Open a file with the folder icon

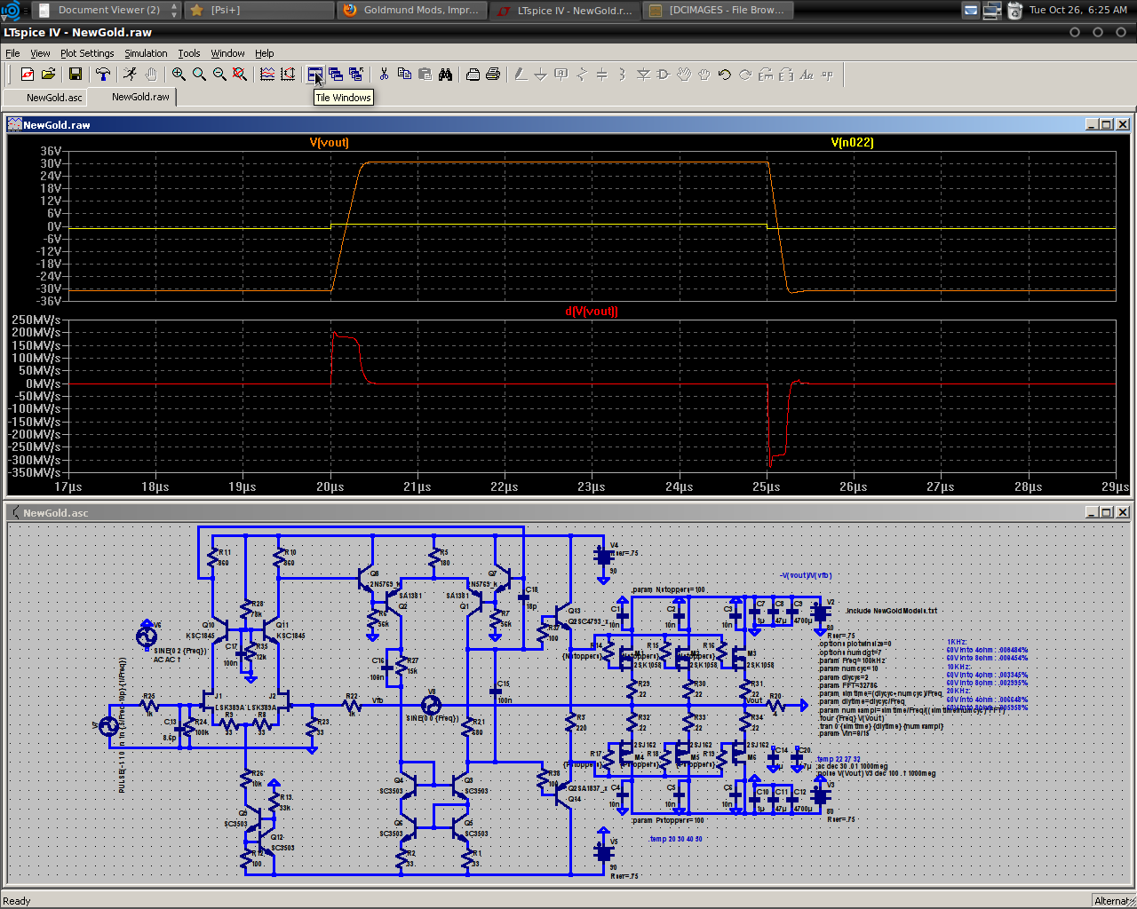click(x=49, y=75)
